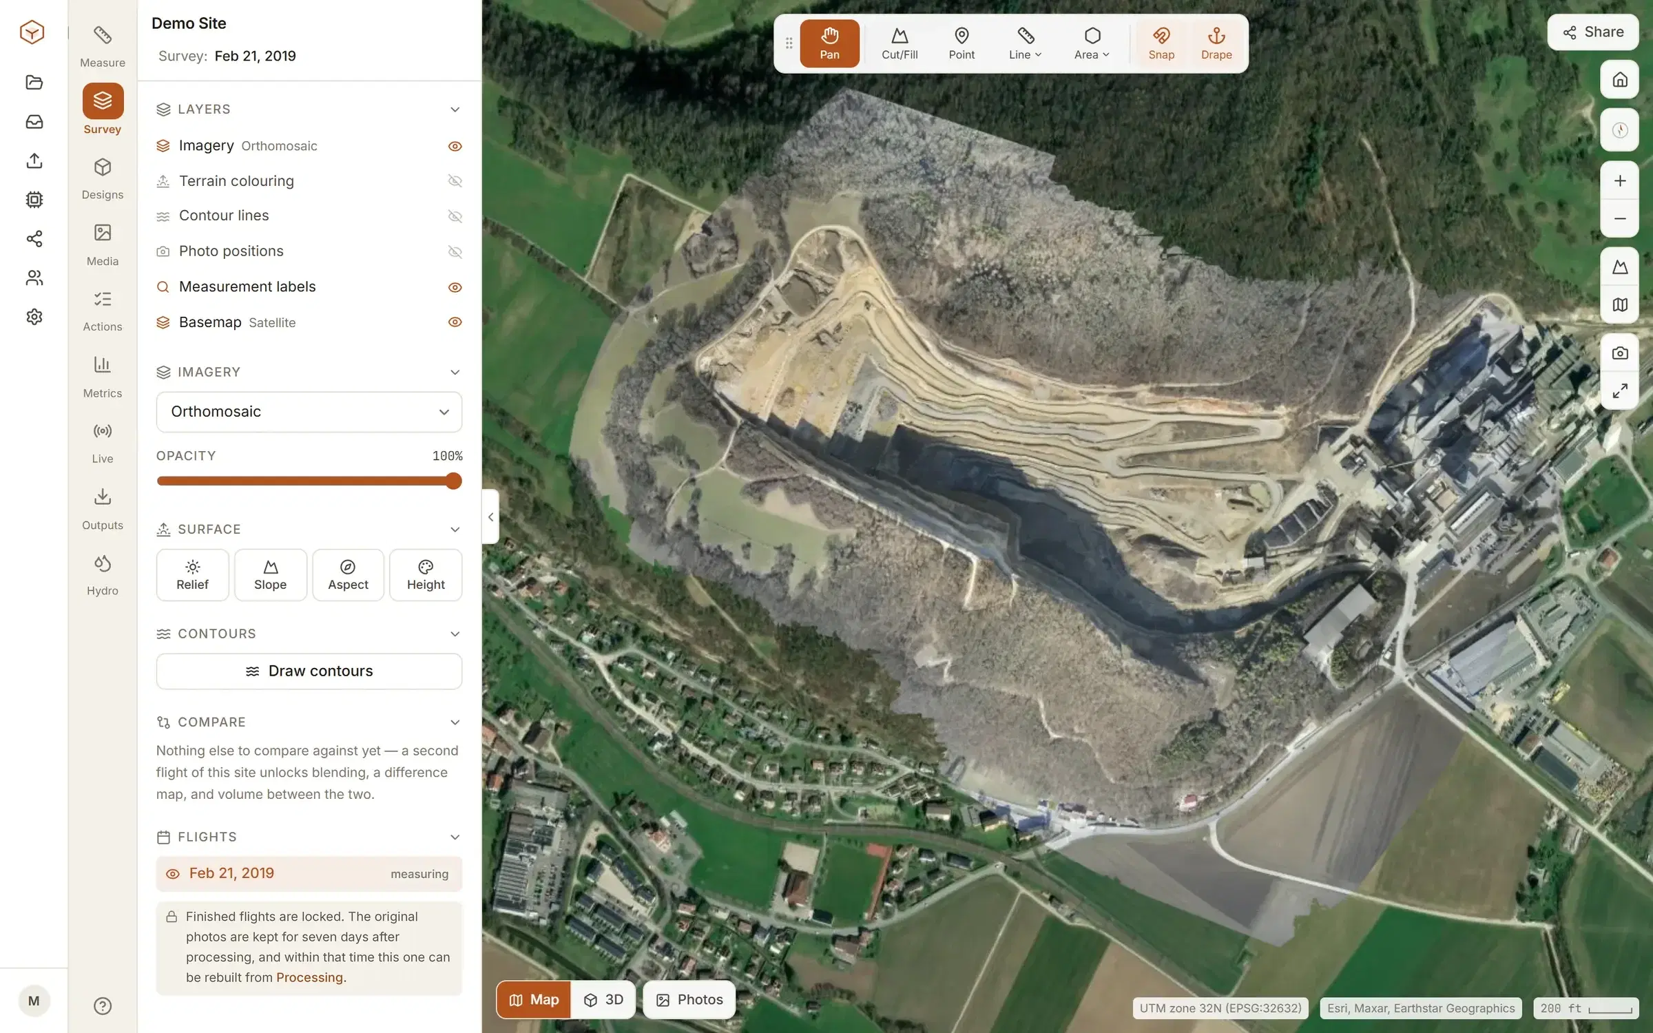Open the Designs panel
Screen dimensions: 1653x1033
click(x=103, y=179)
